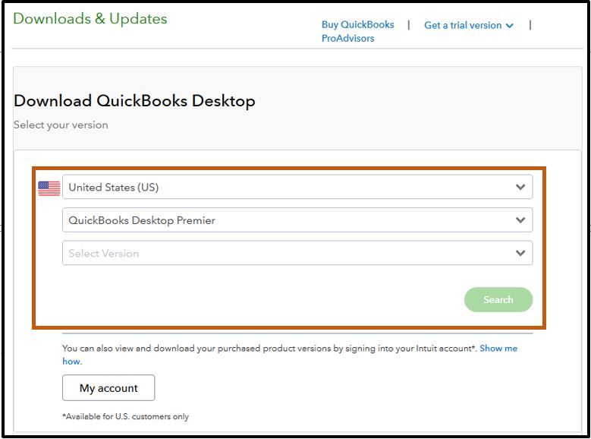591x439 pixels.
Task: Open the United States (US) country dropdown
Action: 297,187
